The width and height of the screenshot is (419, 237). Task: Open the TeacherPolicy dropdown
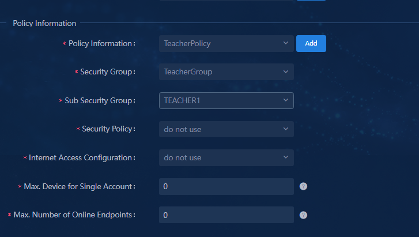[x=227, y=43]
